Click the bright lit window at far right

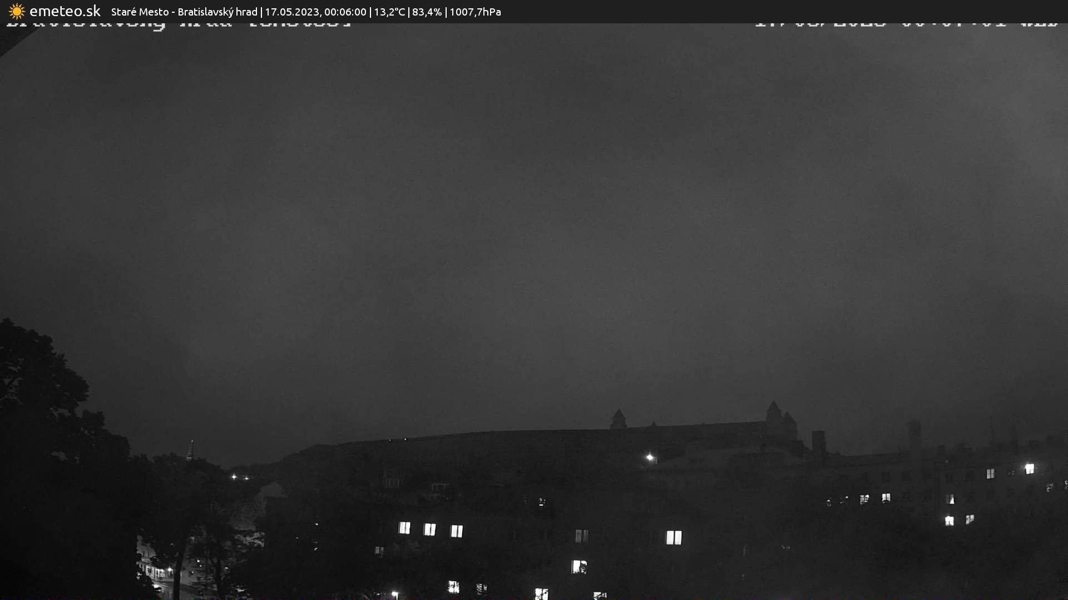point(1030,468)
